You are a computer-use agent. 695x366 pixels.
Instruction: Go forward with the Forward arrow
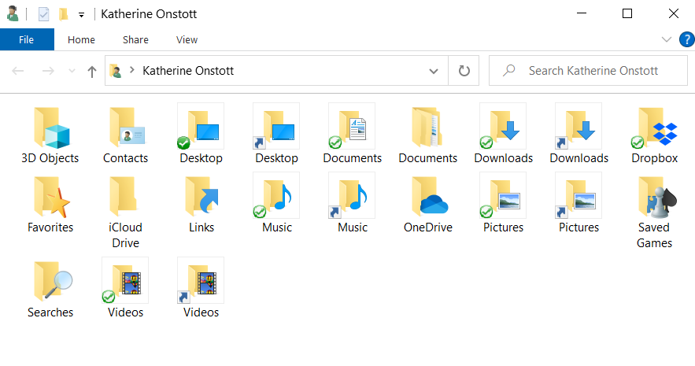point(48,71)
